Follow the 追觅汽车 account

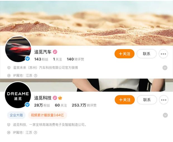[124, 54]
